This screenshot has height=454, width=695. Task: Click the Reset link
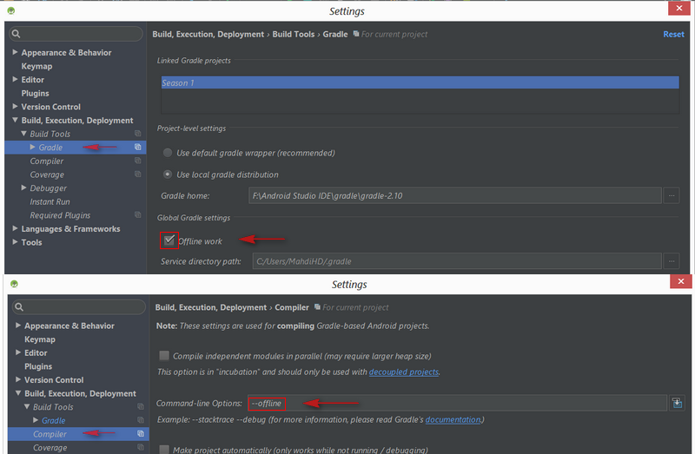(x=673, y=35)
